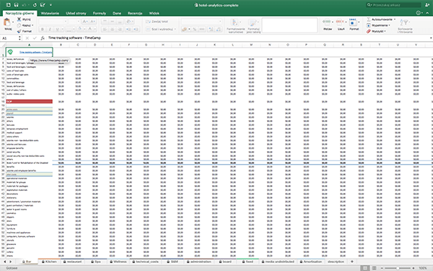Image resolution: width=433 pixels, height=271 pixels.
Task: Click Wyczyść eraser button
Action: 375,31
